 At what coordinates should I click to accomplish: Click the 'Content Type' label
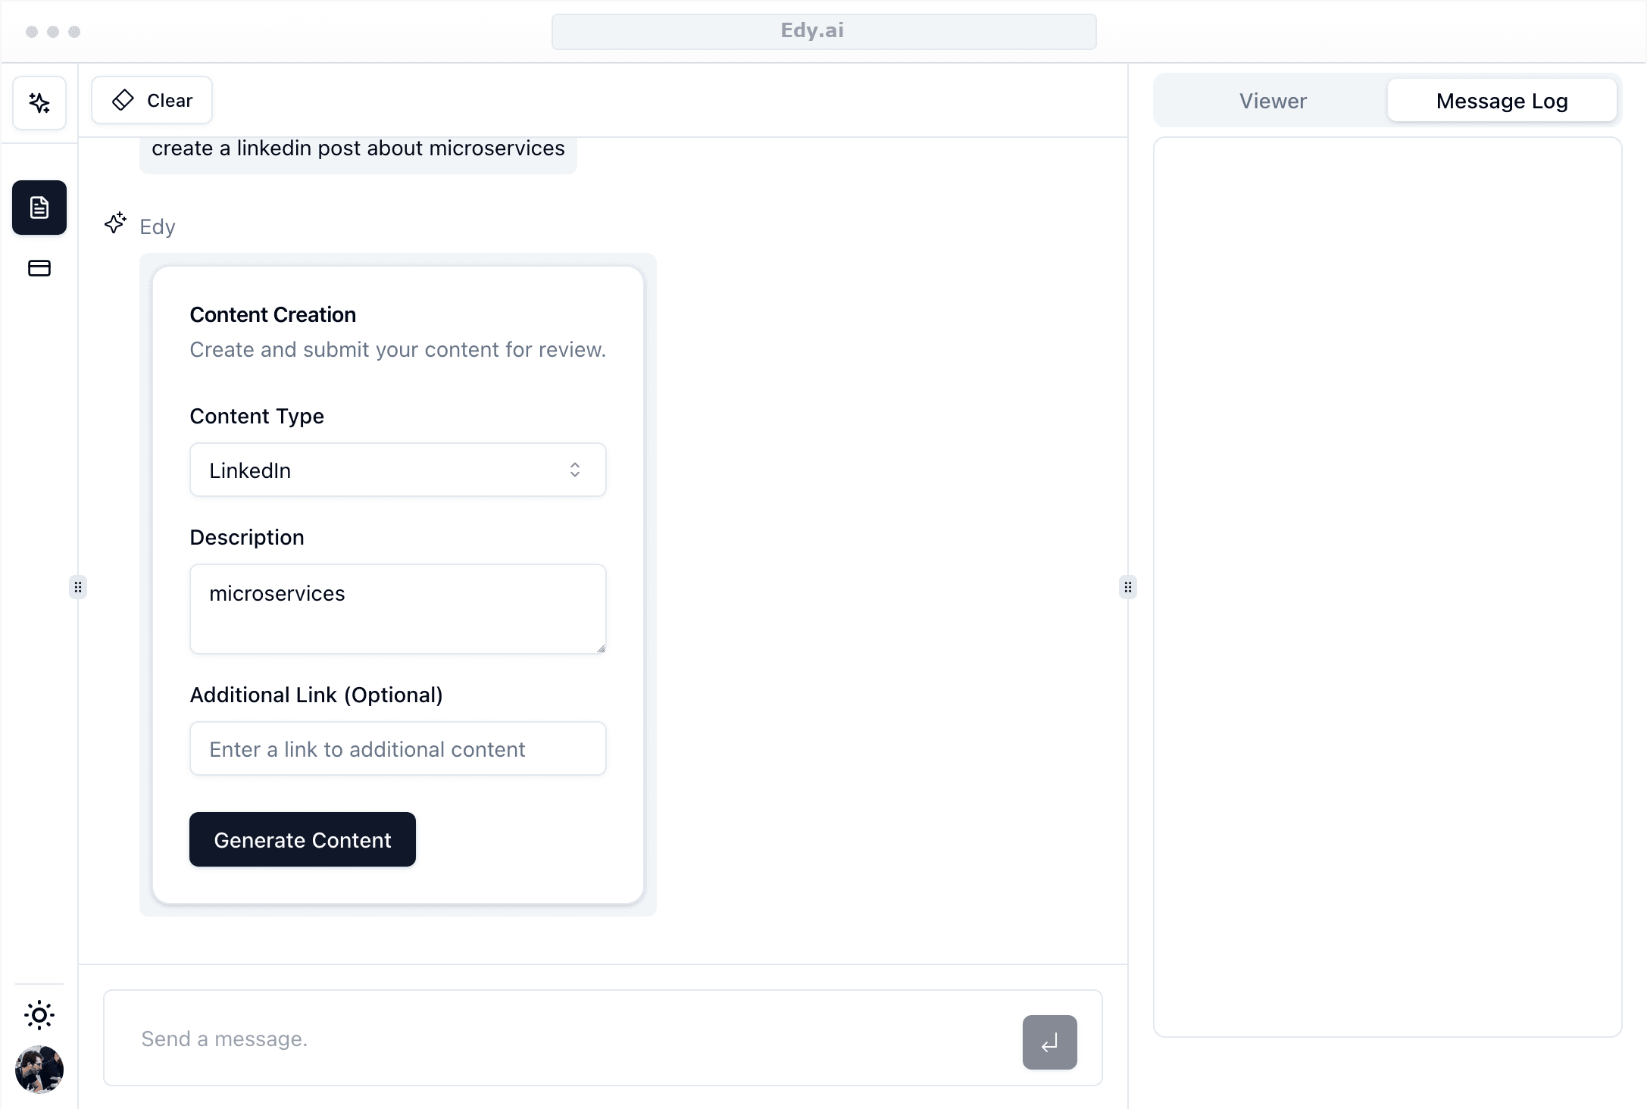tap(257, 416)
